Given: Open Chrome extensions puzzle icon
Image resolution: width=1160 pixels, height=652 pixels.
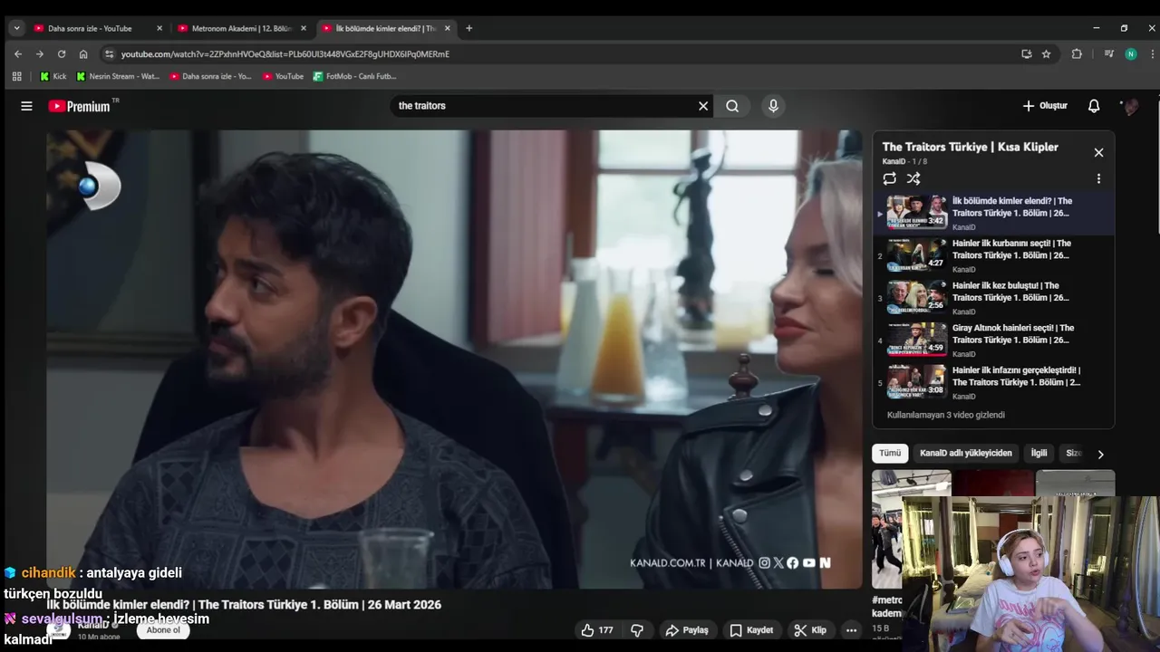Looking at the screenshot, I should [1077, 54].
